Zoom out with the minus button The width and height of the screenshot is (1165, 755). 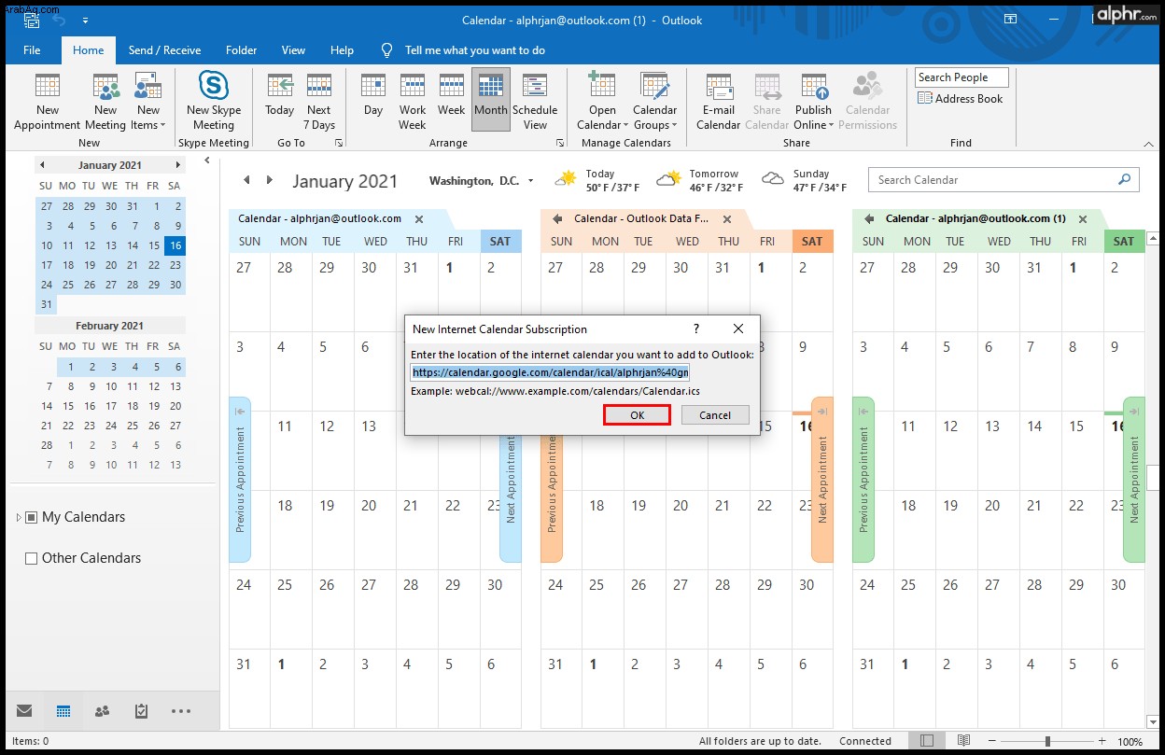point(993,741)
